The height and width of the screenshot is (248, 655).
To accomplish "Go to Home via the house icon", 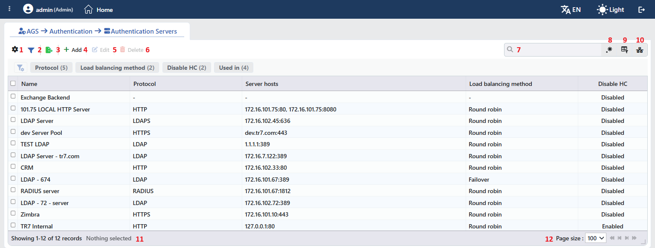I will [x=88, y=9].
